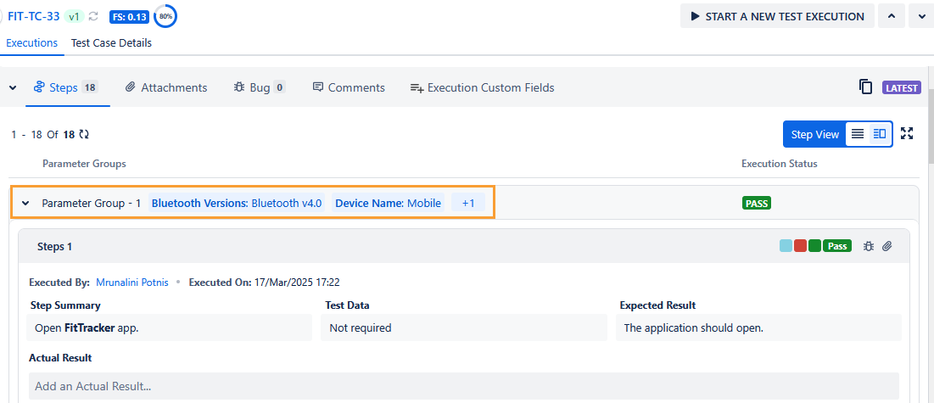This screenshot has height=403, width=934.
Task: Open the down arrow next to execution button
Action: (x=921, y=16)
